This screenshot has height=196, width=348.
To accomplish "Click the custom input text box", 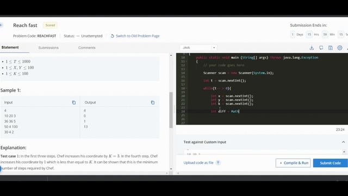I will pyautogui.click(x=263, y=153).
